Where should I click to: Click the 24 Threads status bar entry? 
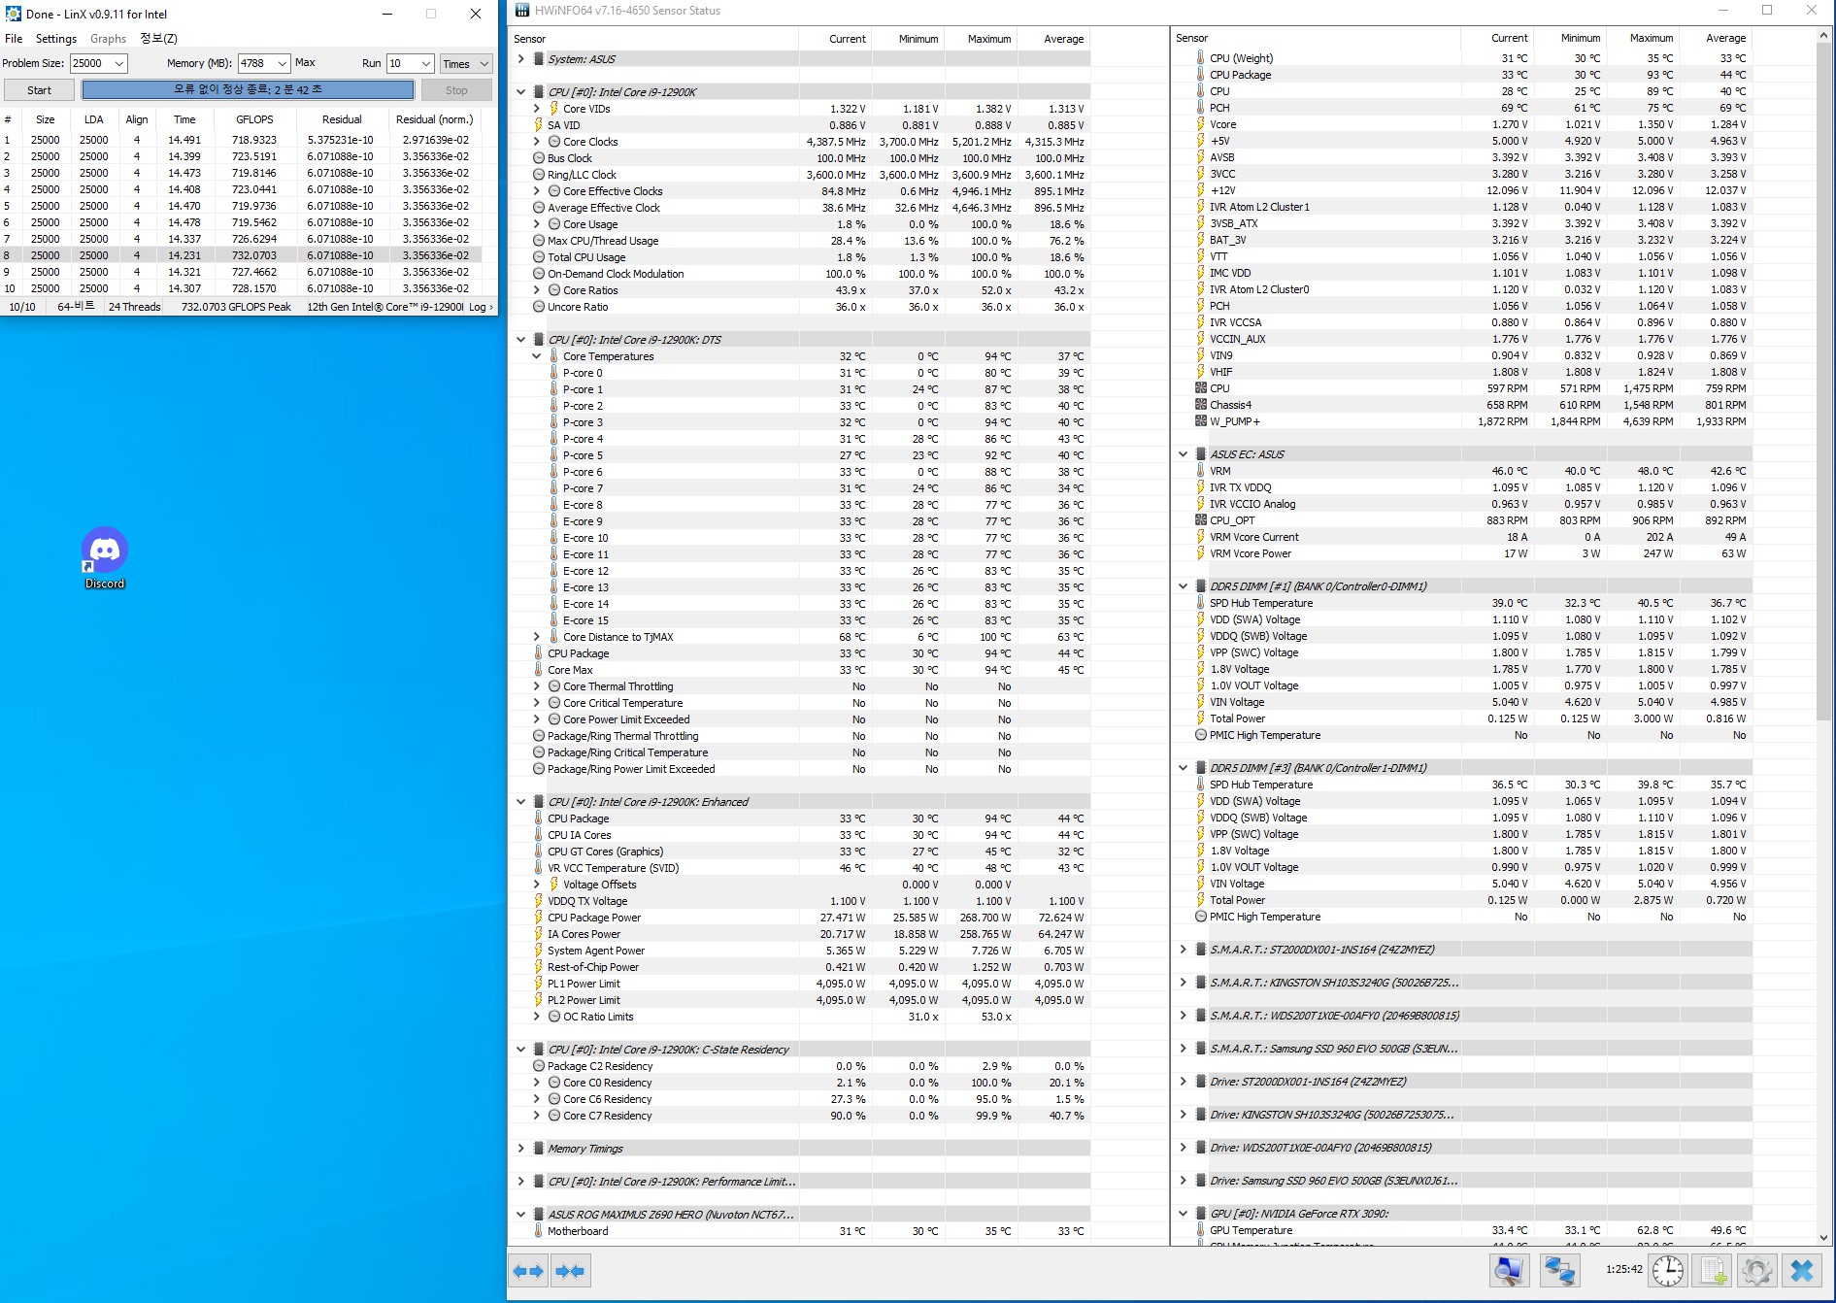point(134,307)
